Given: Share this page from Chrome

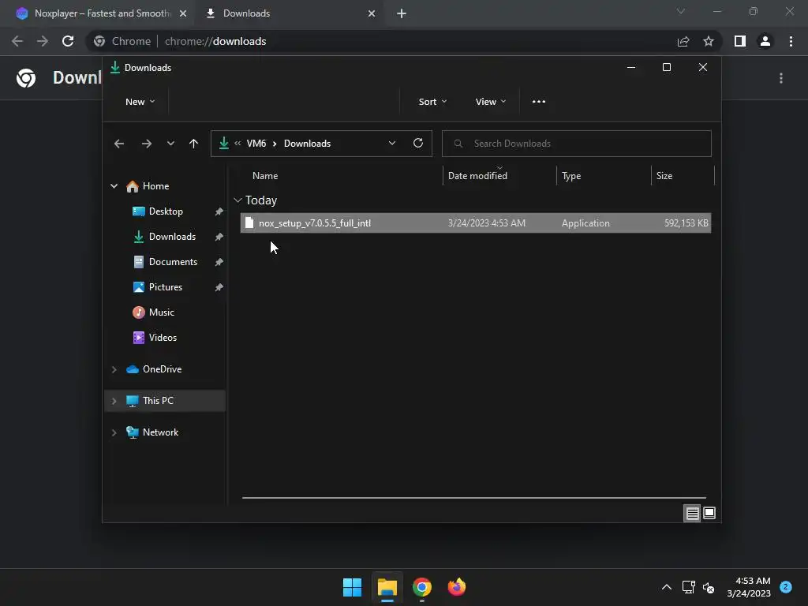Looking at the screenshot, I should tap(683, 41).
